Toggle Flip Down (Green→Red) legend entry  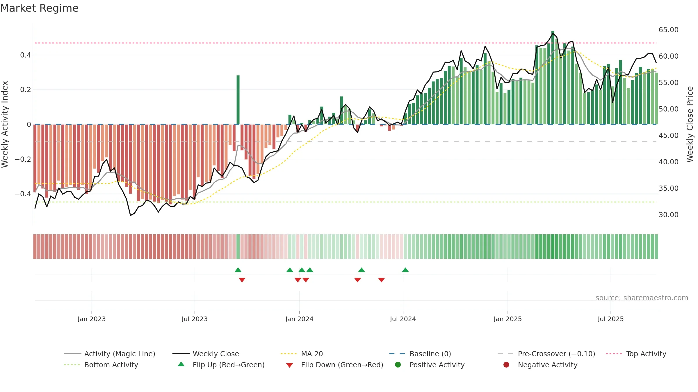tap(334, 365)
